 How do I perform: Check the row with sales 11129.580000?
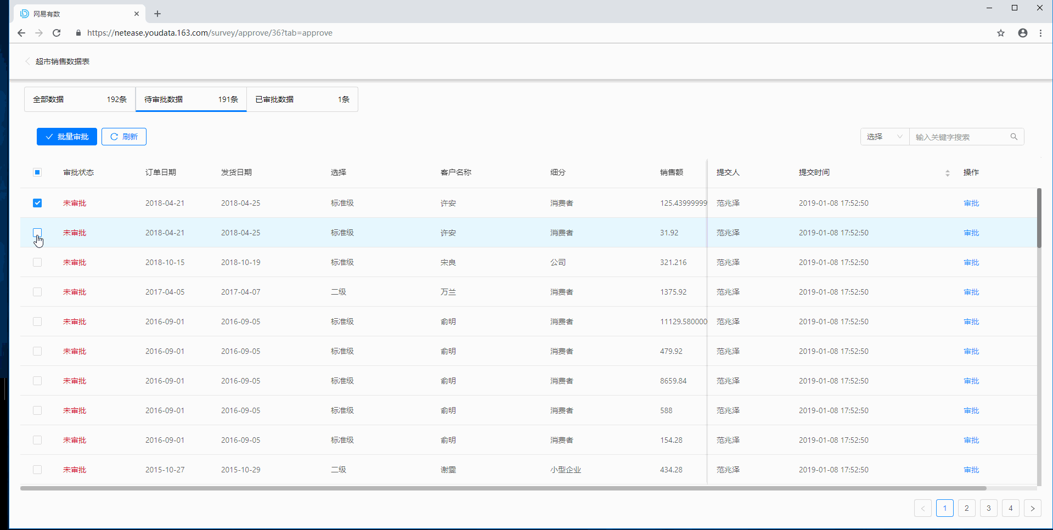(x=37, y=322)
